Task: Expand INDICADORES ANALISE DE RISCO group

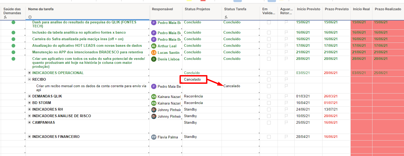Action: click(x=29, y=116)
